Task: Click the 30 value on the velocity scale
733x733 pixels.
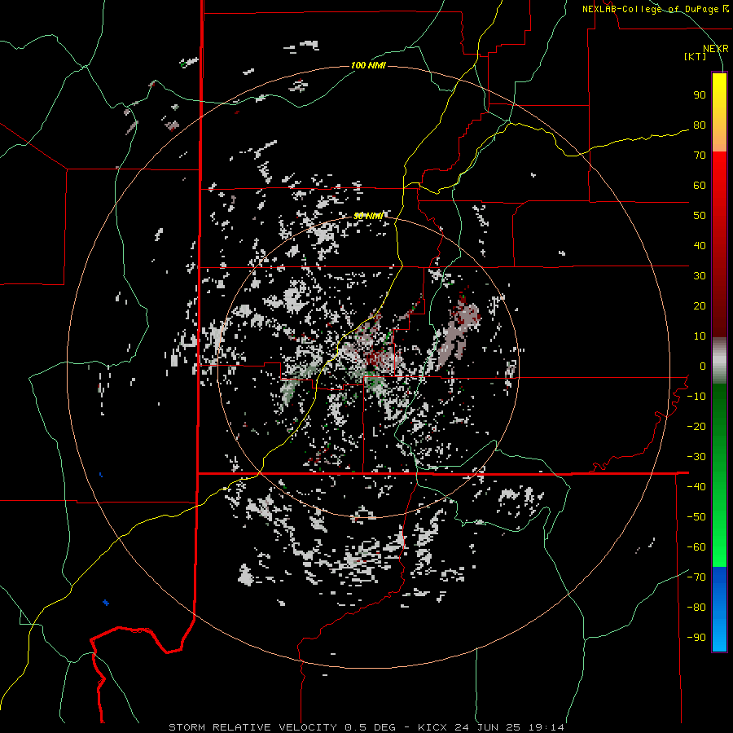Action: click(700, 276)
